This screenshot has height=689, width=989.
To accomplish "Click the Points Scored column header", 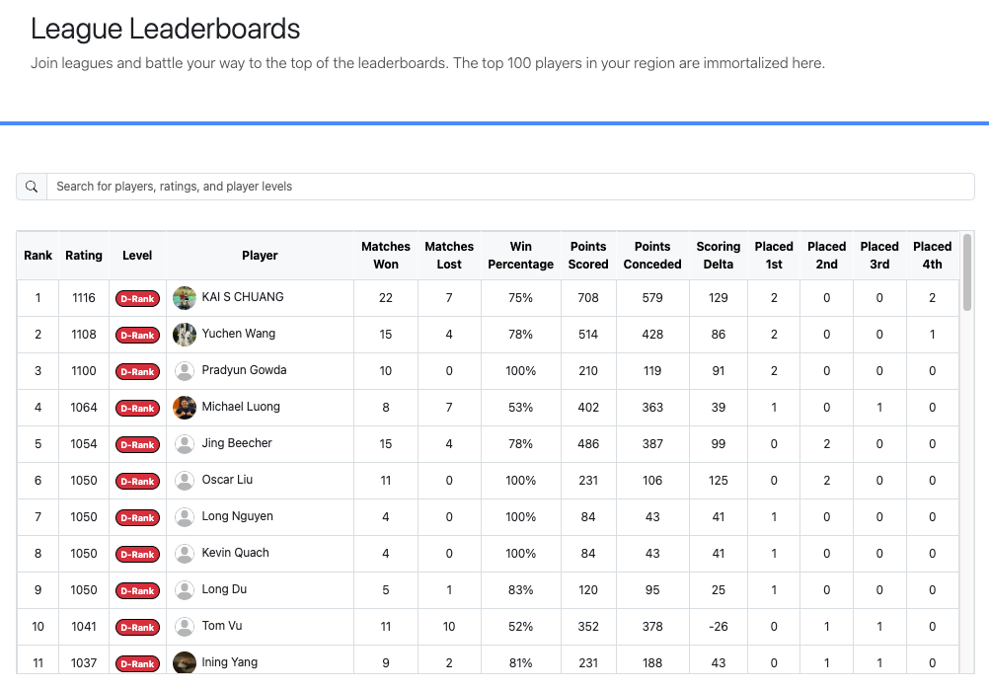I will (588, 256).
